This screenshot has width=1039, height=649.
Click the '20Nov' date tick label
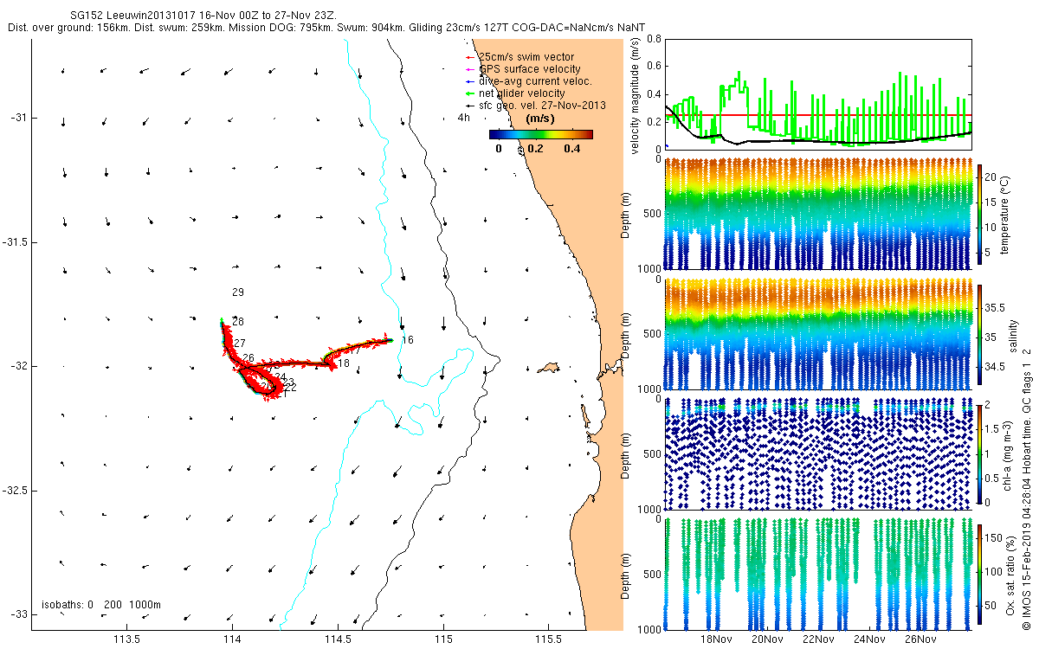766,640
